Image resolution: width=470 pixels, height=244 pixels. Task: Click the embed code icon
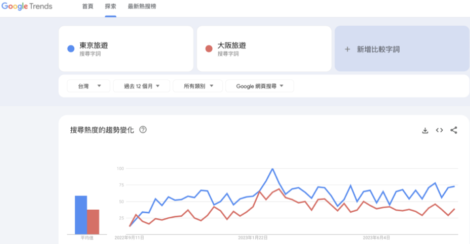[x=440, y=130]
